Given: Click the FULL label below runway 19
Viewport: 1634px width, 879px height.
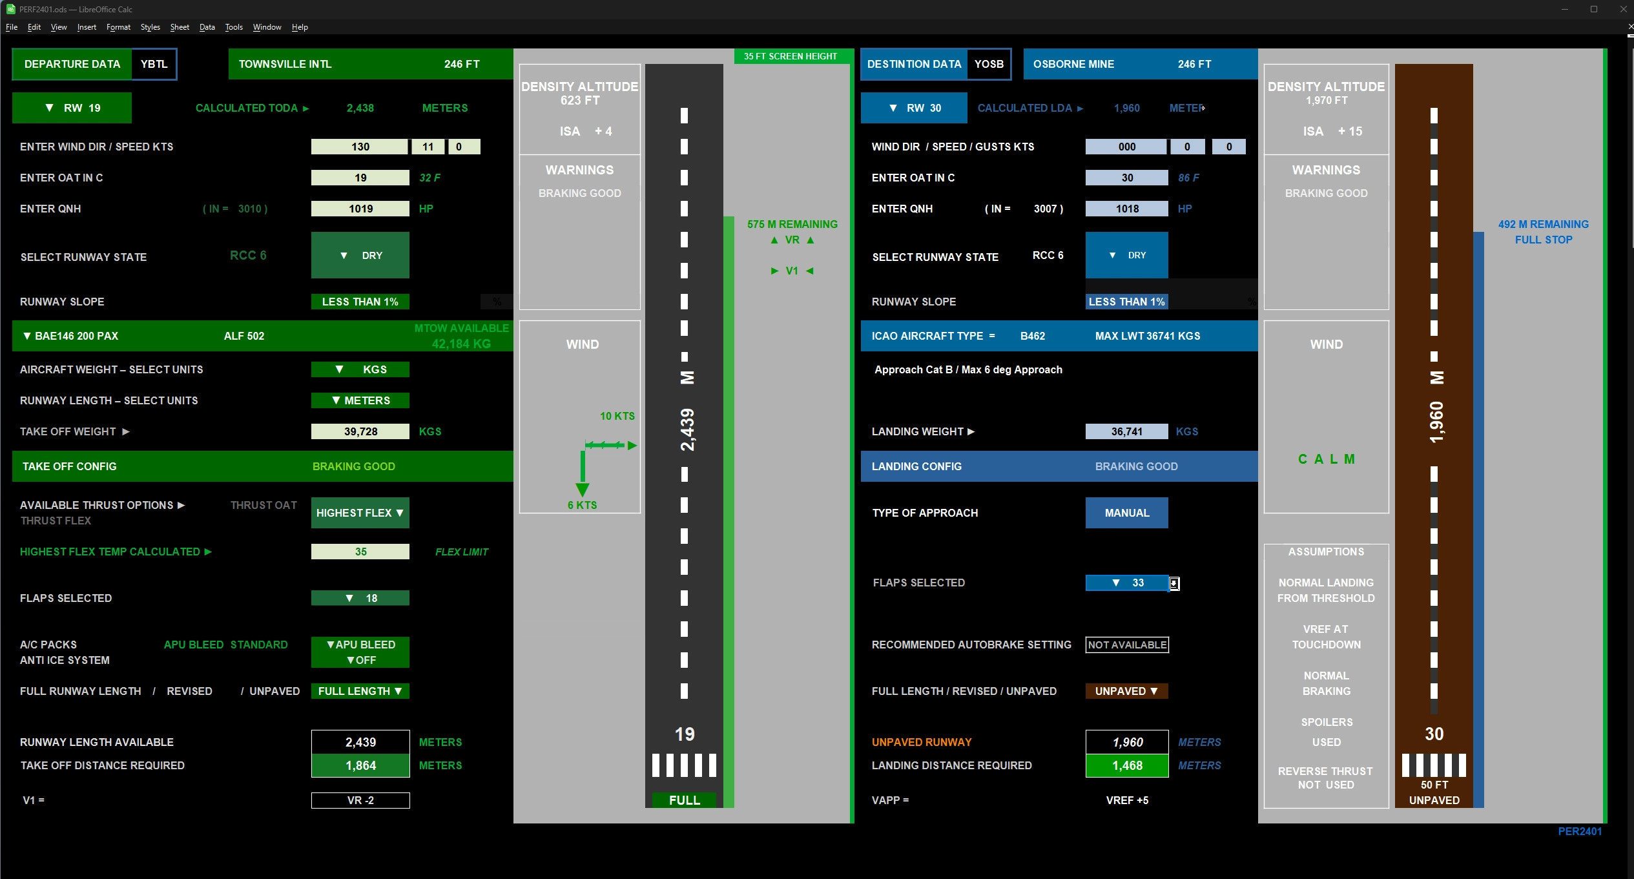Looking at the screenshot, I should pos(685,800).
